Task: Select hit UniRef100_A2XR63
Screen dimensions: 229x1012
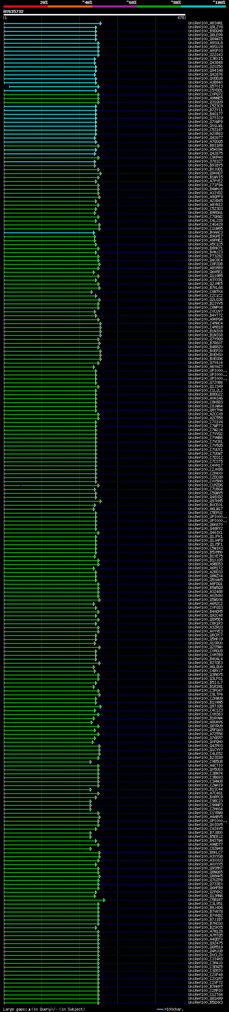Action: click(x=205, y=134)
